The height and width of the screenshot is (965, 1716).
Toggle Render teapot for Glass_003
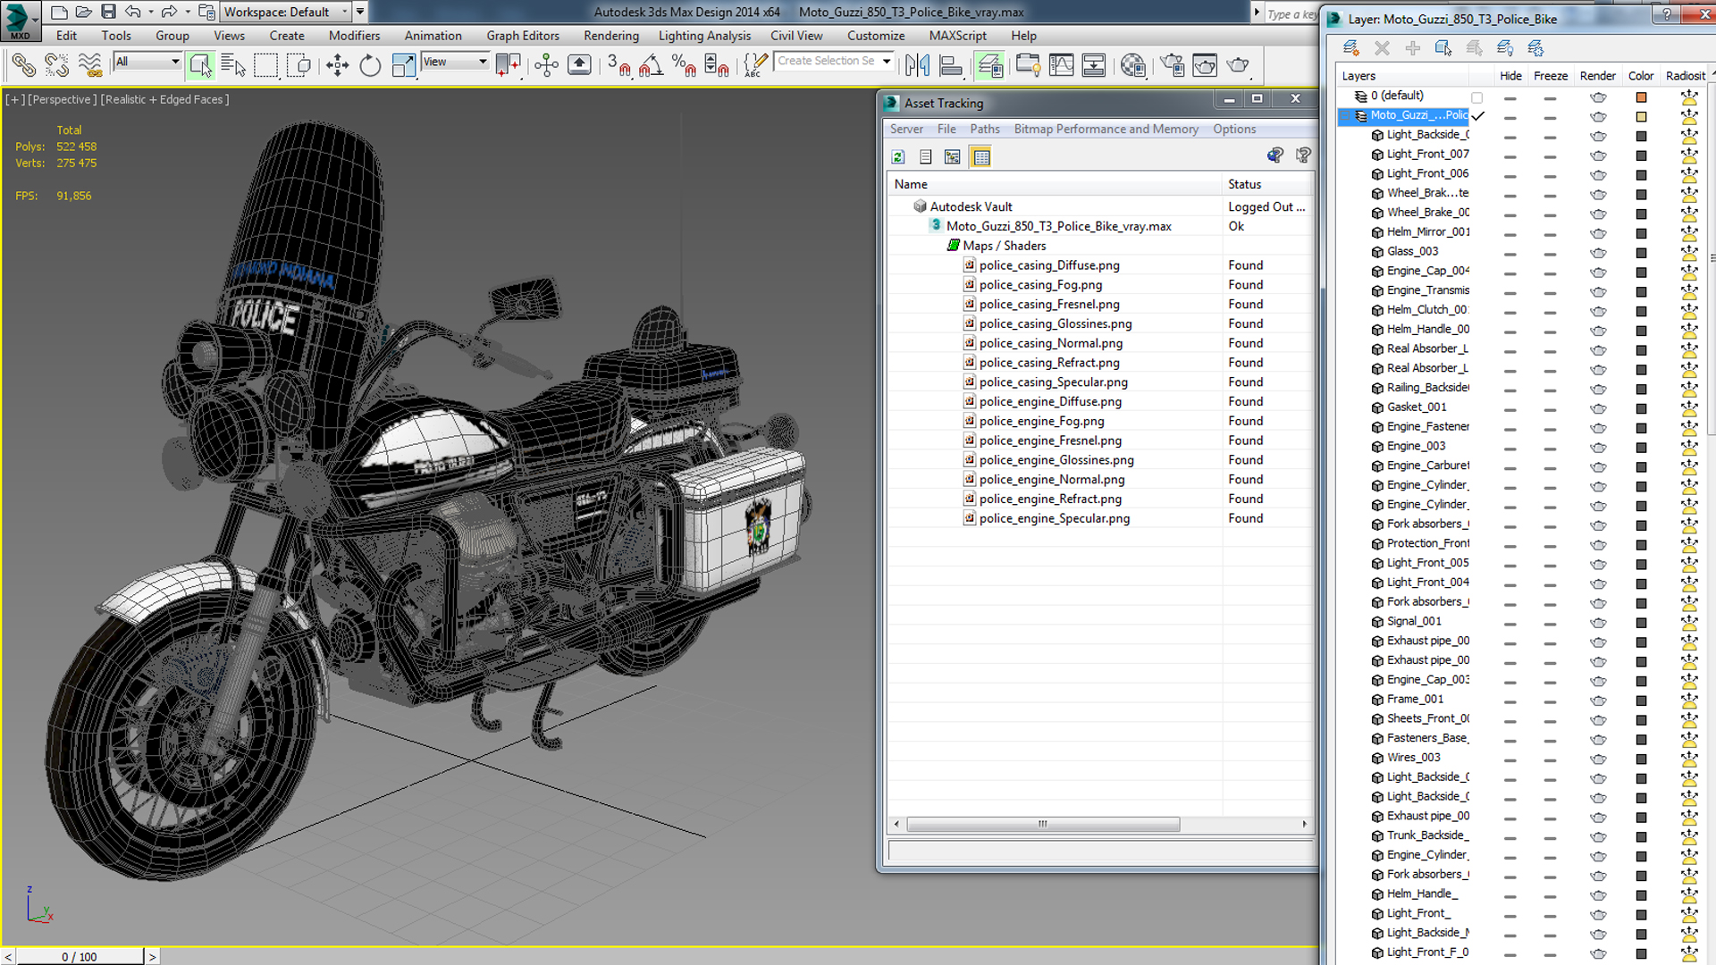click(1598, 253)
